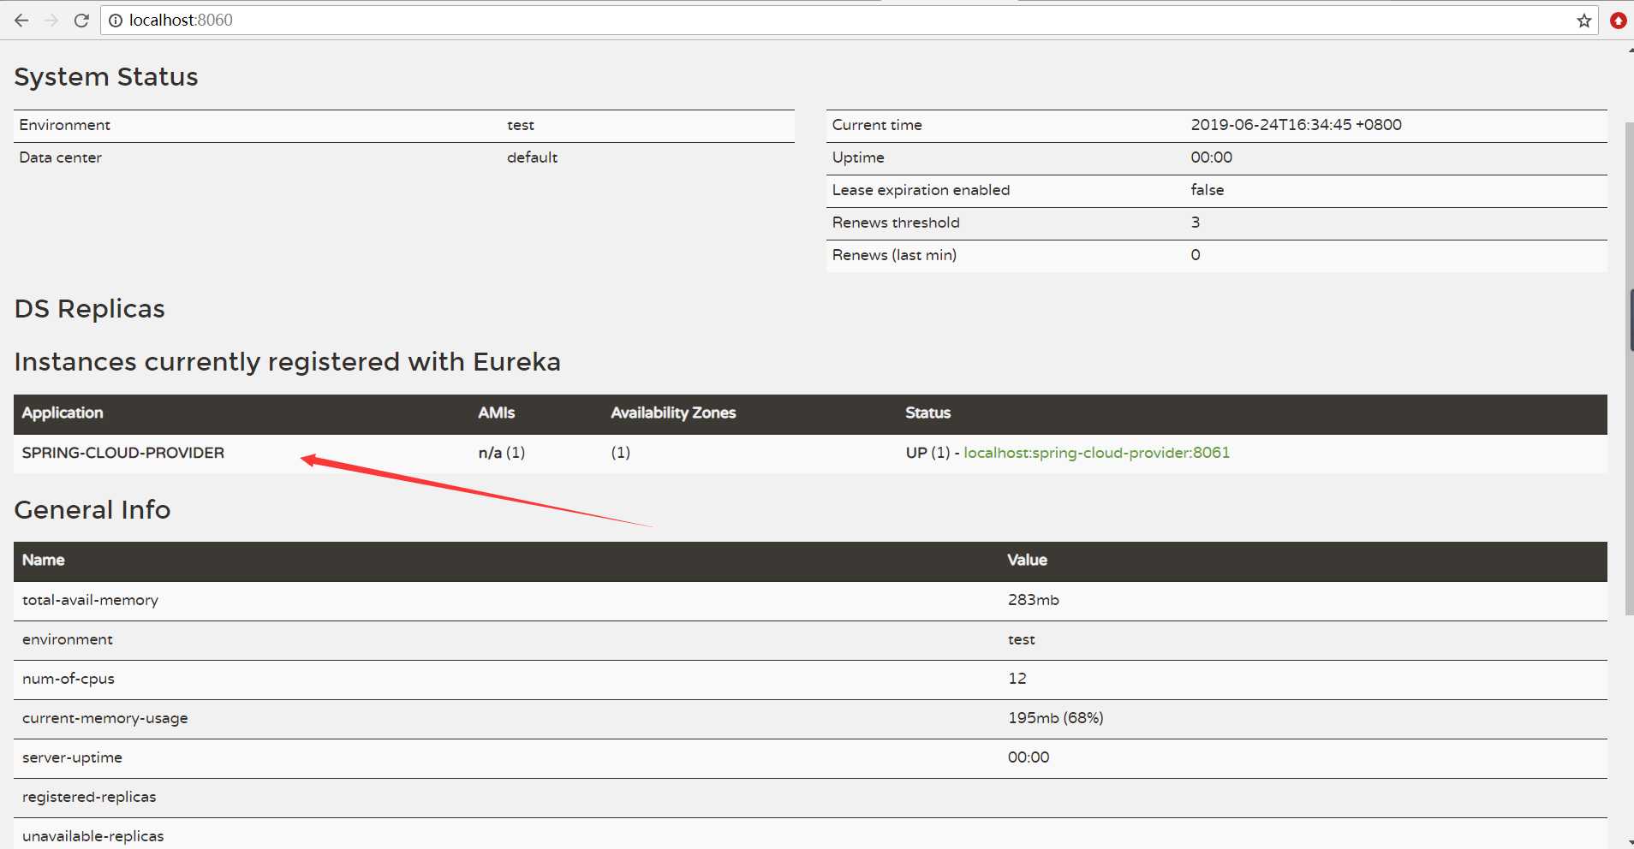1634x849 pixels.
Task: Click the page vertical scrollbar thumb
Action: point(1629,368)
